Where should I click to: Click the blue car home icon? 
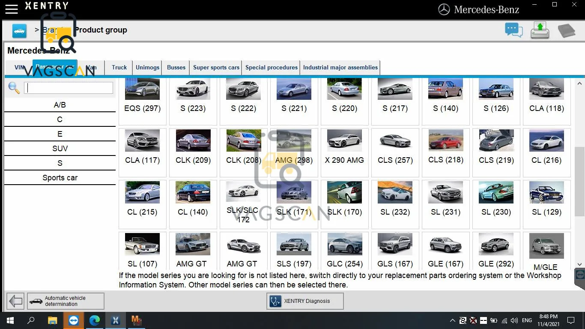point(19,31)
